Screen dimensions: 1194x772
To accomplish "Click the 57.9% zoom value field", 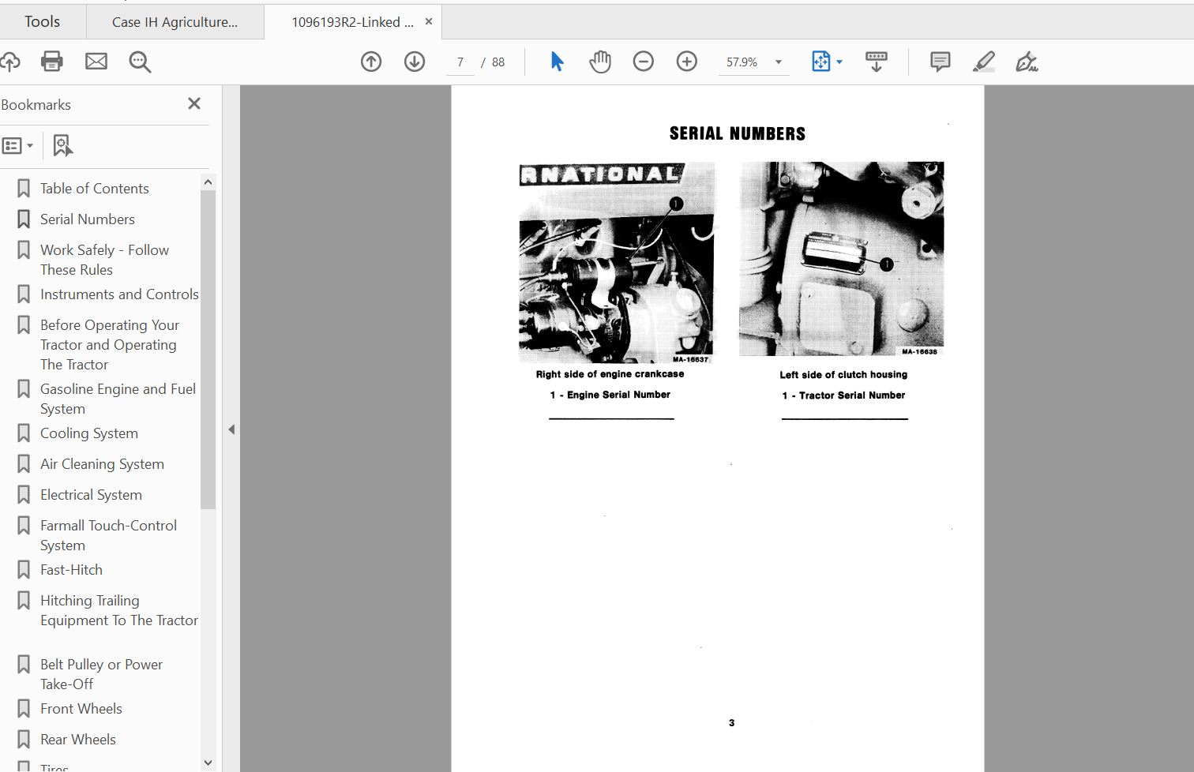I will 742,62.
